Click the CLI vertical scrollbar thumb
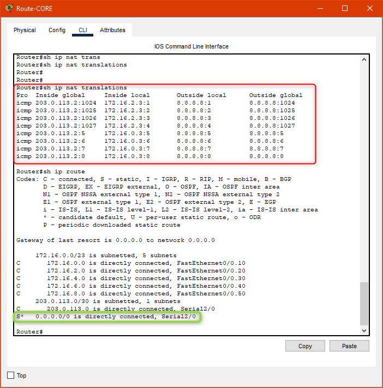Image resolution: width=383 pixels, height=388 pixels. tap(364, 304)
